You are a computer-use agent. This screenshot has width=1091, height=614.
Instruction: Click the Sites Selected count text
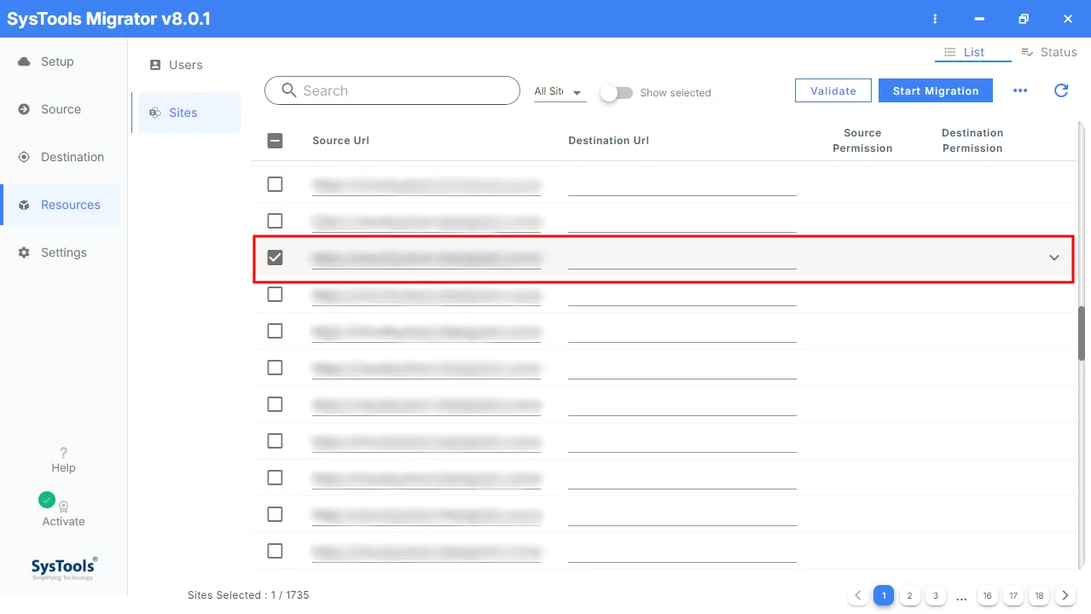tap(248, 595)
